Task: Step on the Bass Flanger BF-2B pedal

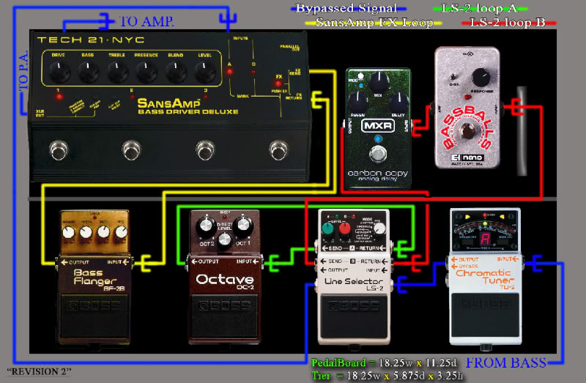Action: click(x=94, y=315)
